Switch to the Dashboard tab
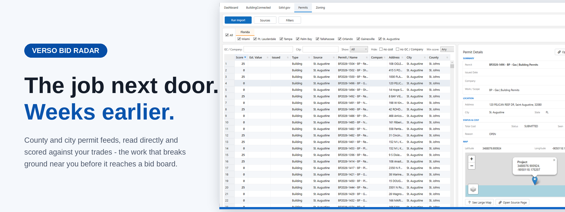The image size is (565, 212). click(231, 8)
